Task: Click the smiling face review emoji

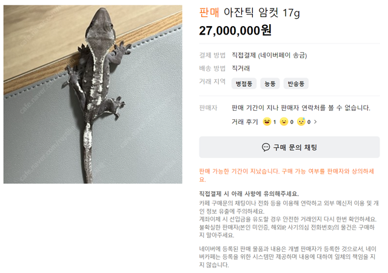Action: pyautogui.click(x=284, y=122)
